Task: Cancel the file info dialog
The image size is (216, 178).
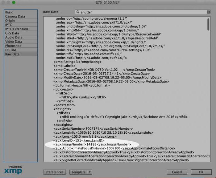Action: click(177, 172)
